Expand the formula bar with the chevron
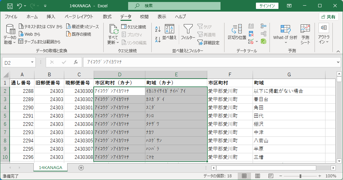 [338, 62]
